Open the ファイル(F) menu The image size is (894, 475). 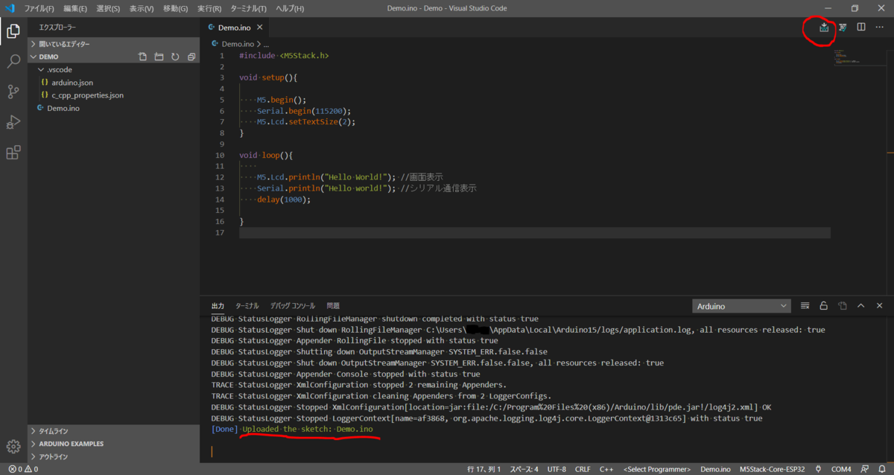coord(39,8)
